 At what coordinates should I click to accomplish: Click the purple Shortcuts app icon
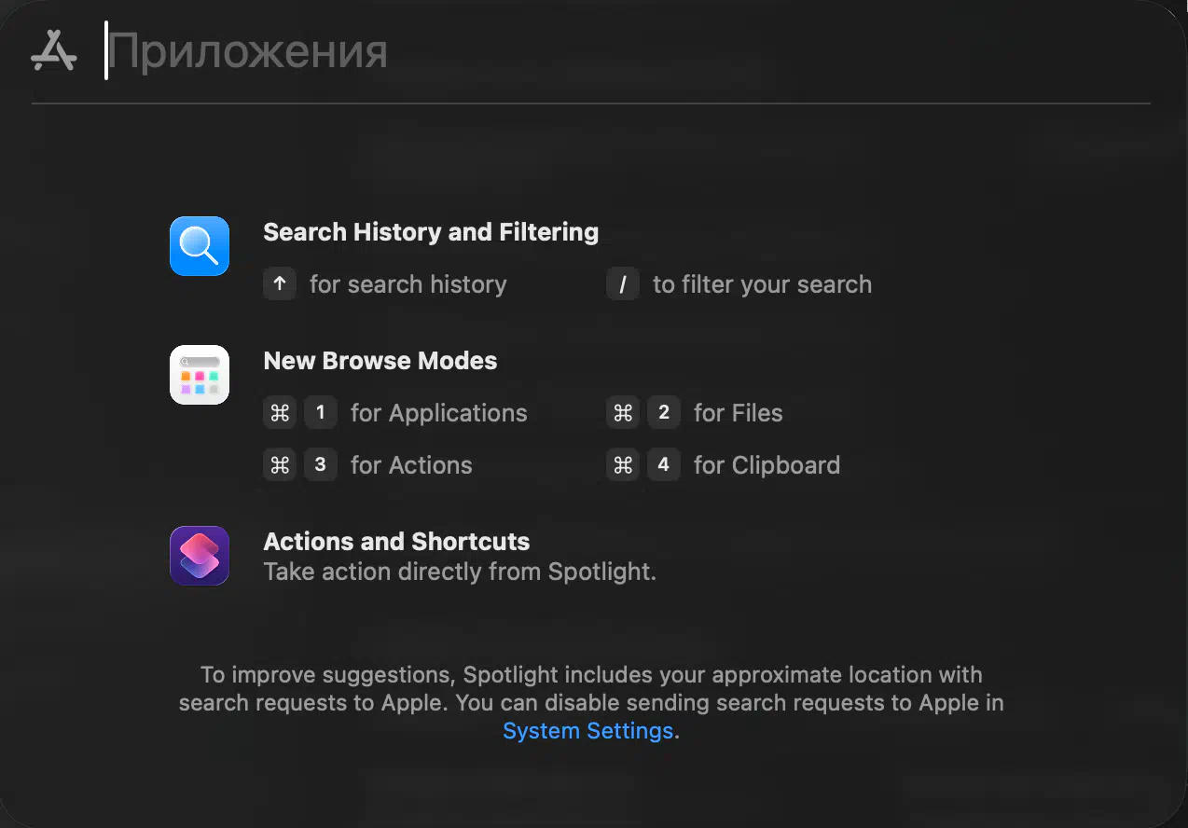point(200,556)
